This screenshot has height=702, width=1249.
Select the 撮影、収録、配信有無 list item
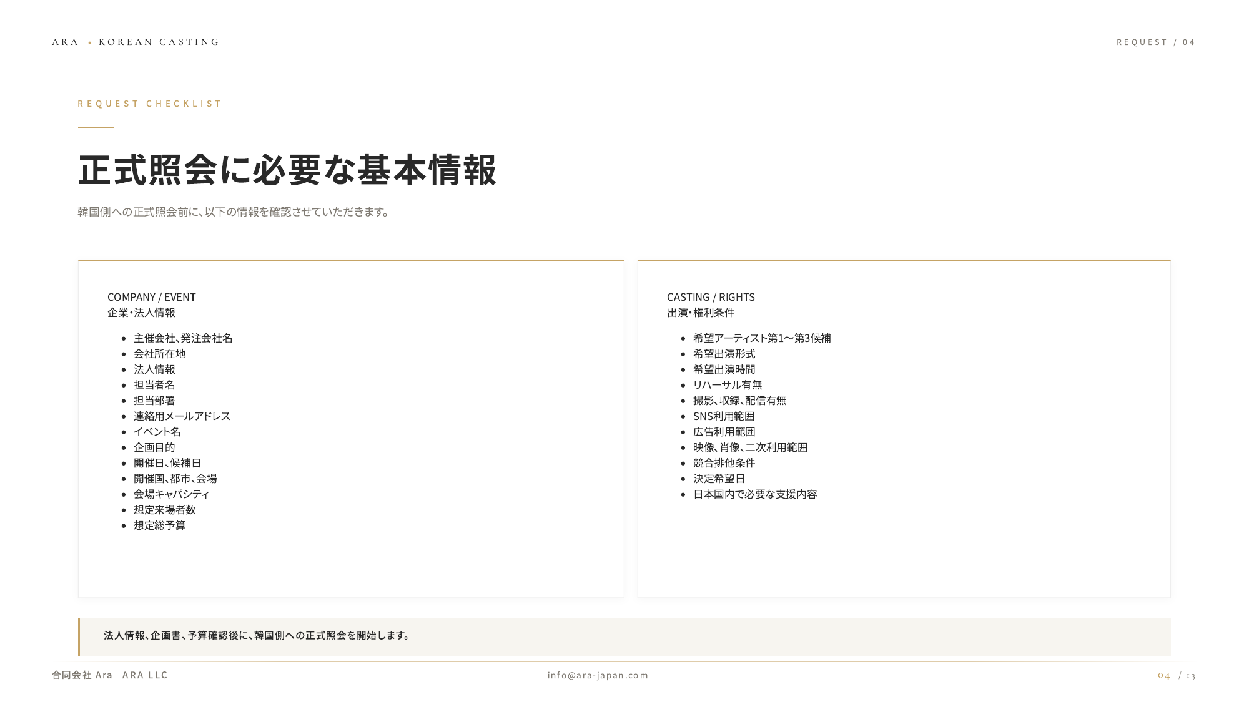tap(739, 401)
